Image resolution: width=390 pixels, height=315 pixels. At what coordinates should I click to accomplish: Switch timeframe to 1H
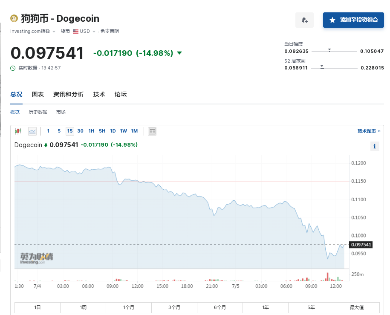(91, 131)
